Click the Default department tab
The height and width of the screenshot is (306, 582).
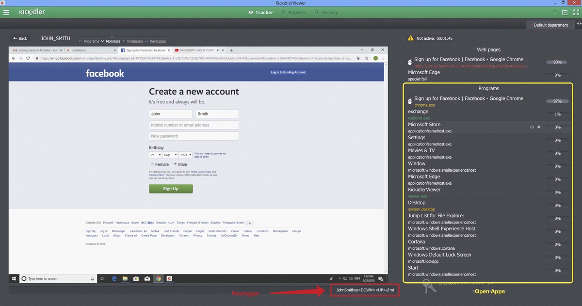(550, 25)
